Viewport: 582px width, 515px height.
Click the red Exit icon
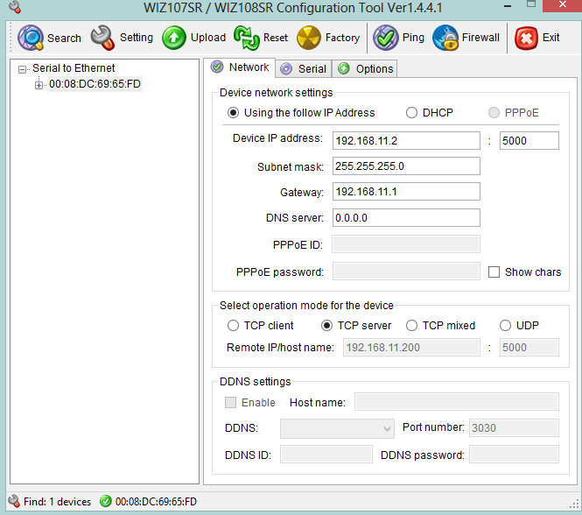tap(526, 38)
